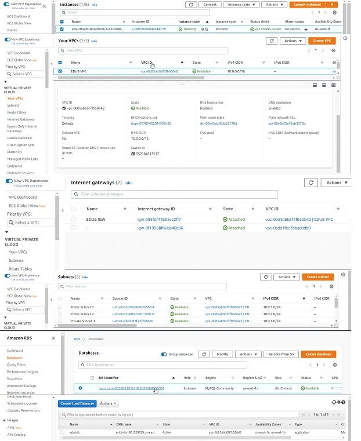Click info circle icon beside Create subnet

point(343,275)
